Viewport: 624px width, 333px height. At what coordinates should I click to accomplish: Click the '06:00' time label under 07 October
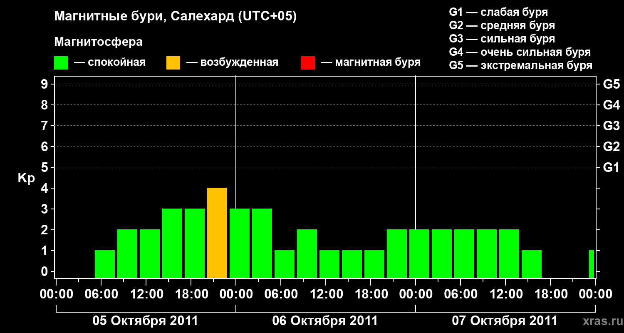460,294
